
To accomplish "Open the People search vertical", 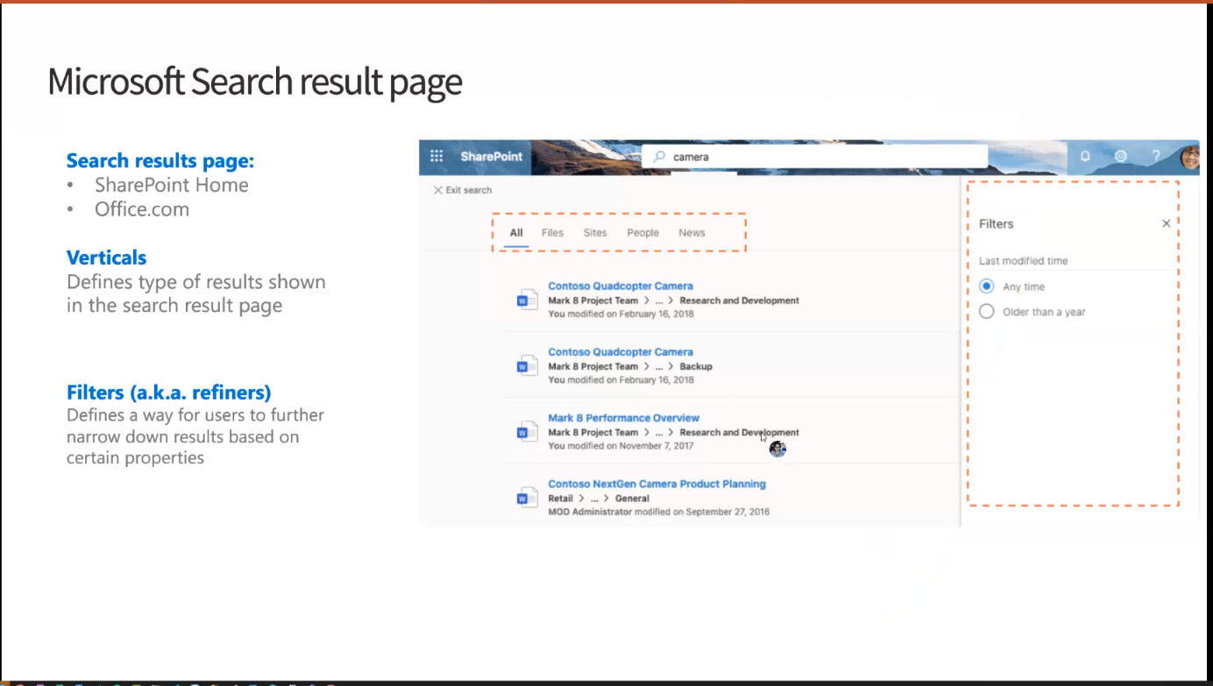I will (642, 232).
